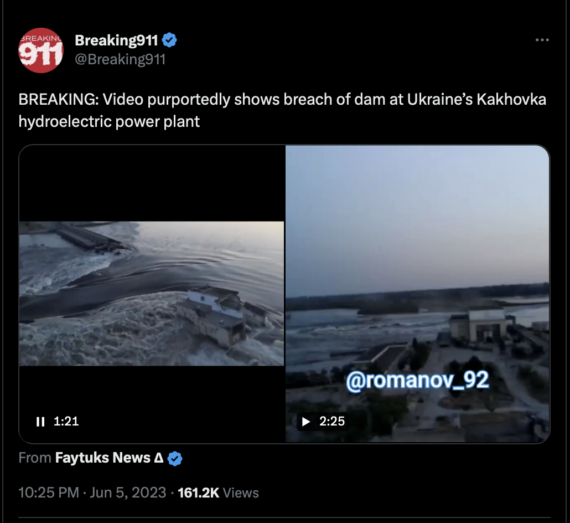
Task: Click the sky area of the second video
Action: [x=417, y=215]
